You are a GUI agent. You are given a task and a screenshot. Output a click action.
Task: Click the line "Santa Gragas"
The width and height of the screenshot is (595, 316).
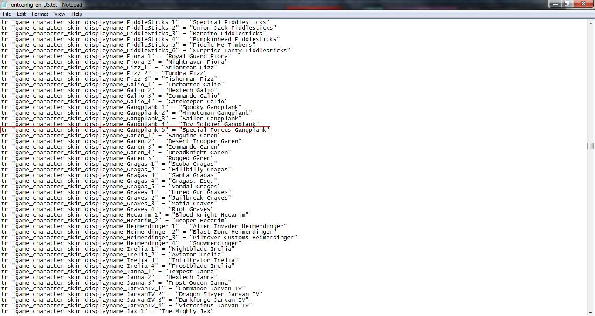(x=109, y=175)
